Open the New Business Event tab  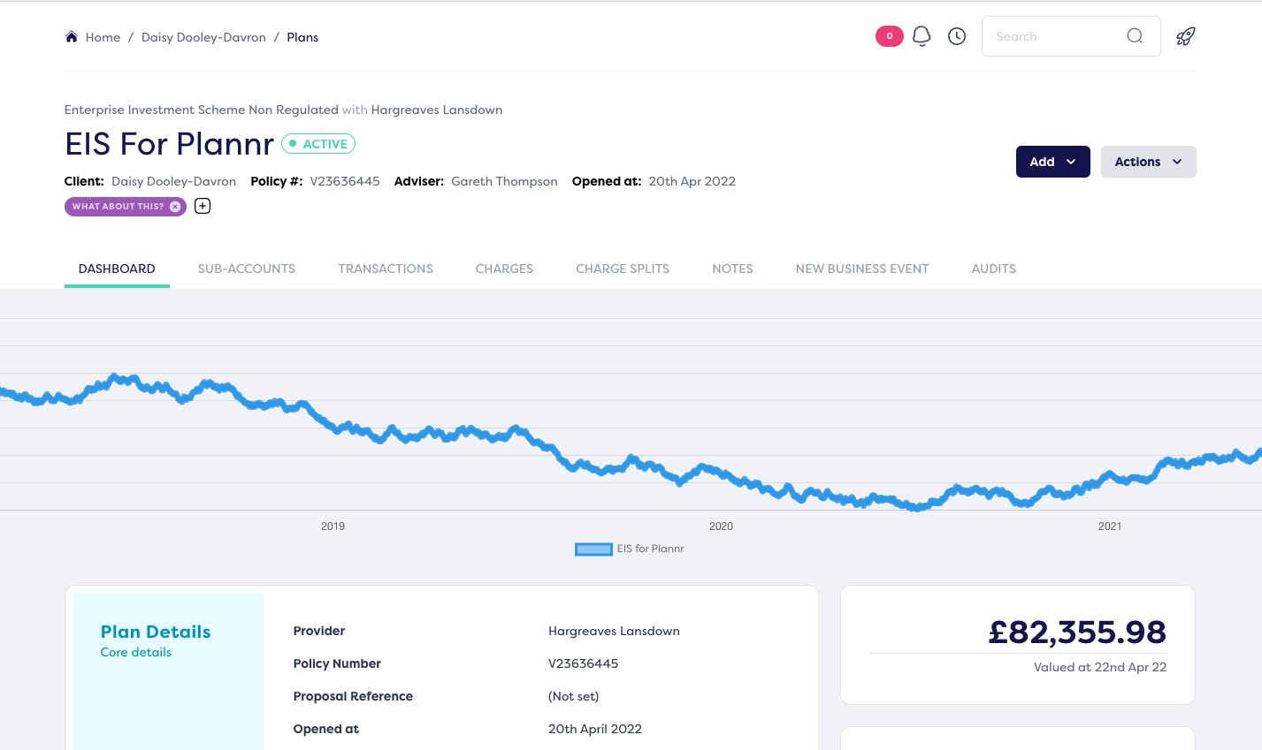(862, 269)
